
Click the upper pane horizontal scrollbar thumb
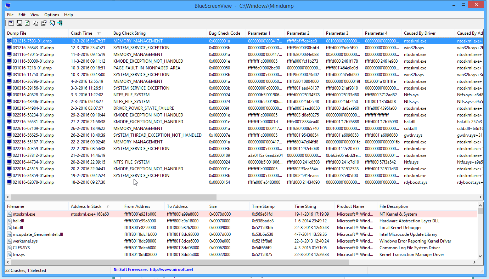[x=113, y=197]
